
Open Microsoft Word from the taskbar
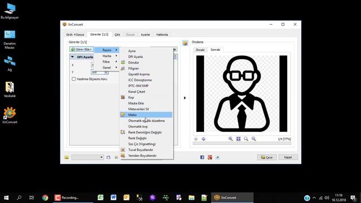tap(113, 197)
